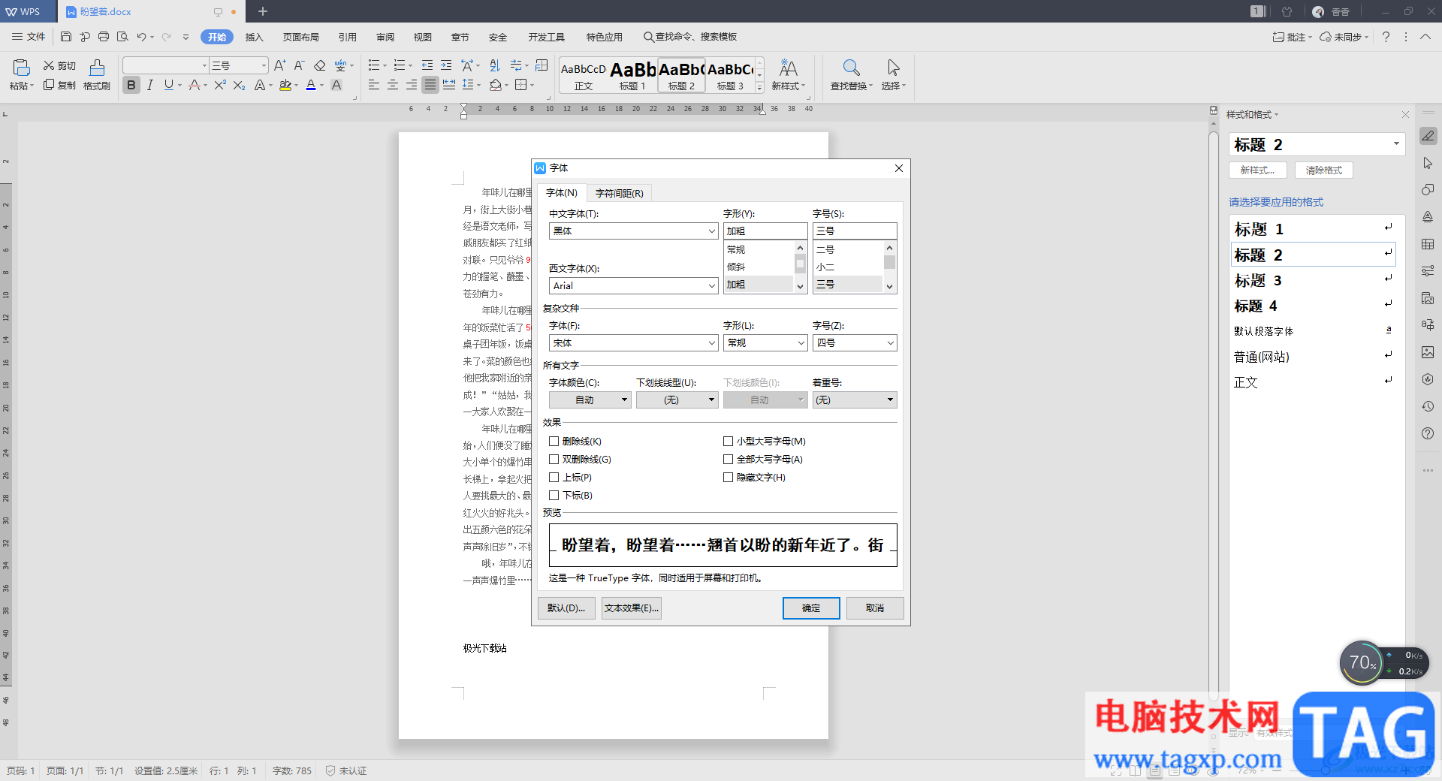The image size is (1442, 781).
Task: Click the Undo icon
Action: [141, 37]
